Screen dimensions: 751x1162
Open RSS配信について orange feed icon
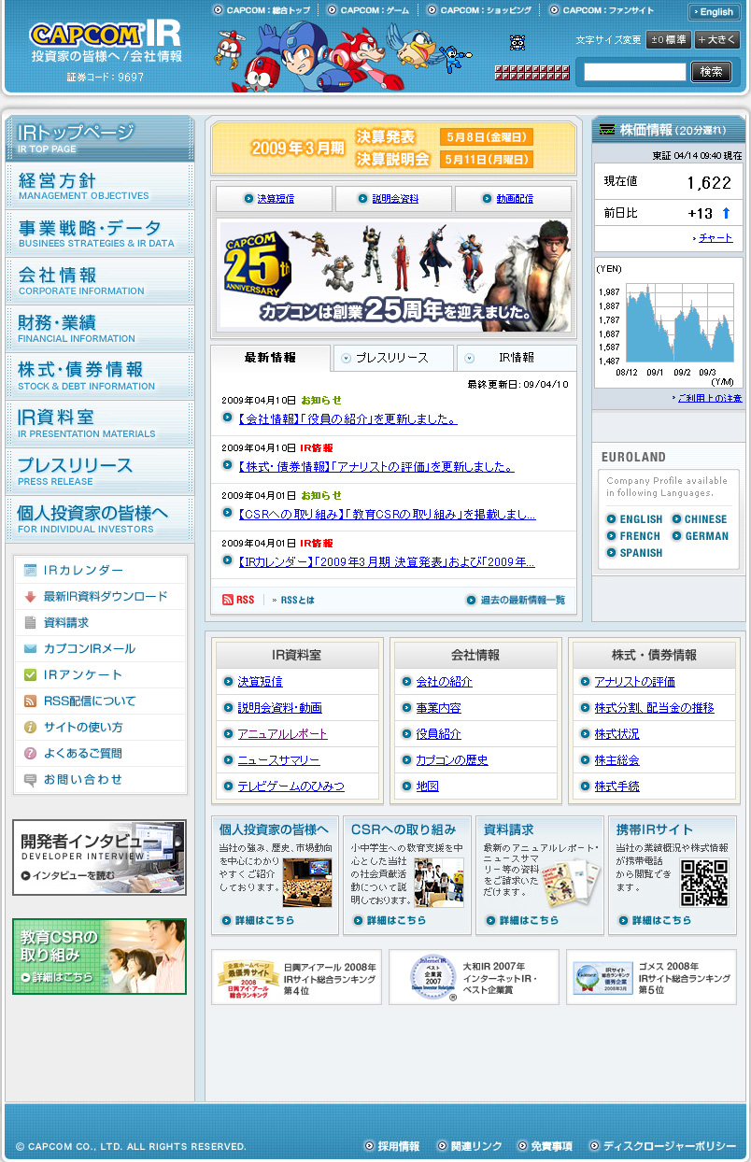click(30, 701)
